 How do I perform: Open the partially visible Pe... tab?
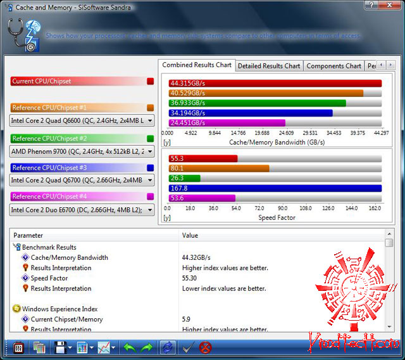point(371,66)
